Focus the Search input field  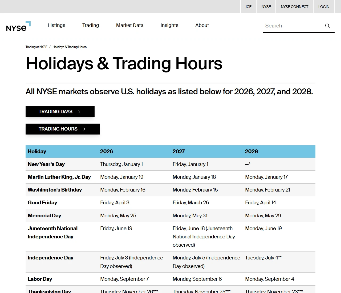[x=293, y=26]
